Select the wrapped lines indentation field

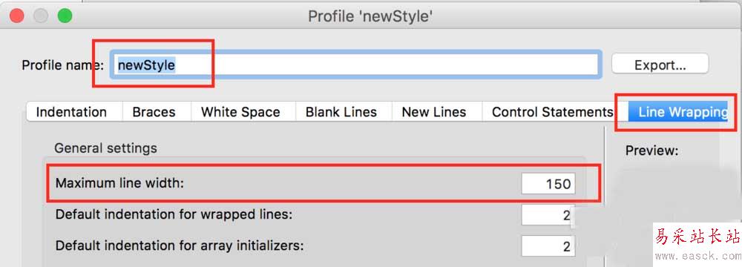(x=548, y=215)
